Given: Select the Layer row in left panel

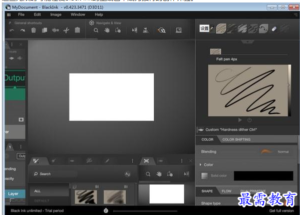Looking at the screenshot, I should [16, 194].
